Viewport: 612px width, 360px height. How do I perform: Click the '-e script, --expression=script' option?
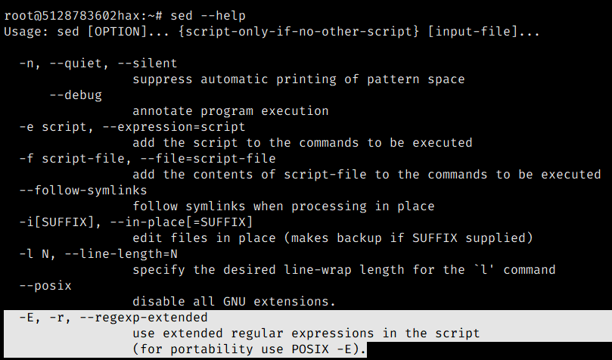tap(132, 127)
